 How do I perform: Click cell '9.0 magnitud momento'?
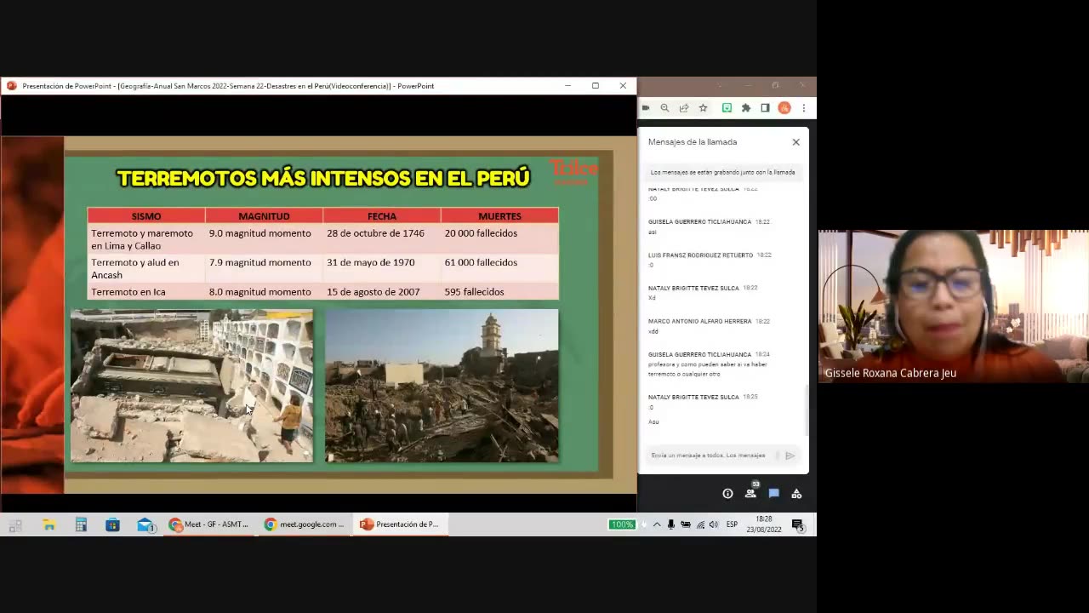click(264, 239)
